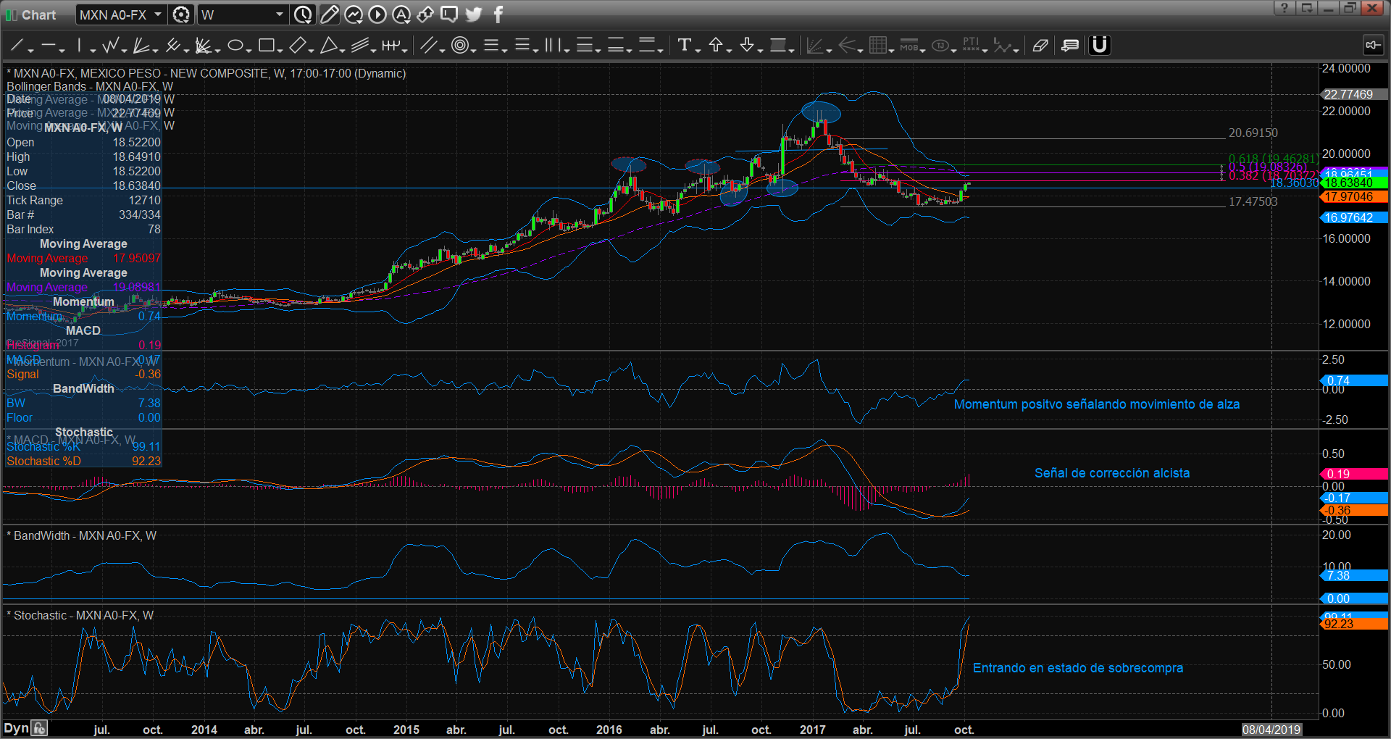Select the Gann fan tool
Screen dimensions: 1391x739
[x=204, y=46]
